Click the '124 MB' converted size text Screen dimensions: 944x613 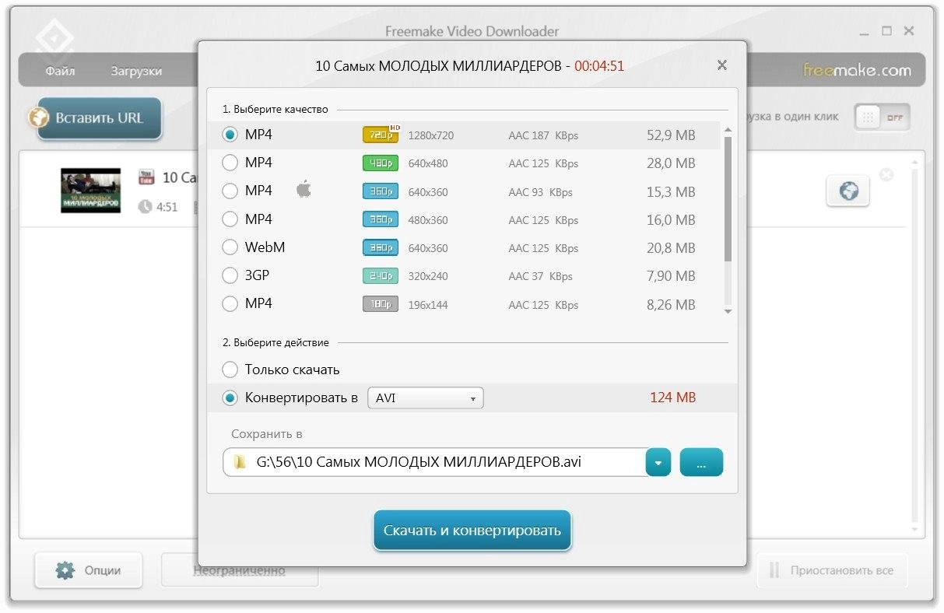(x=672, y=398)
